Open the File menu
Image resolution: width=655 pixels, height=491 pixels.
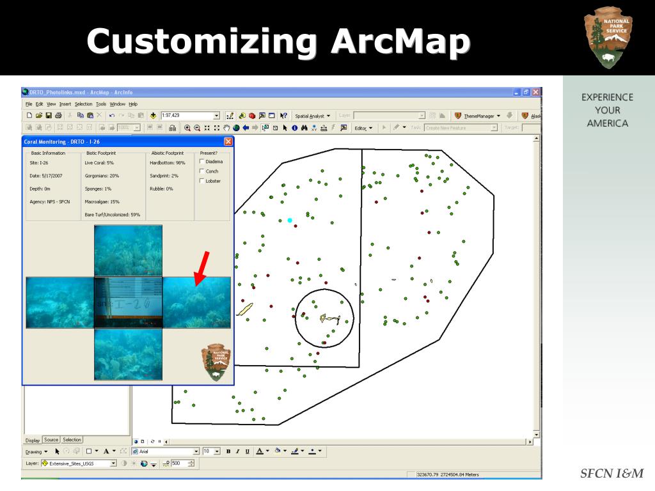[29, 104]
